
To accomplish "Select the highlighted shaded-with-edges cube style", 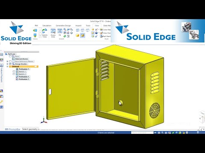I will [x=83, y=35].
